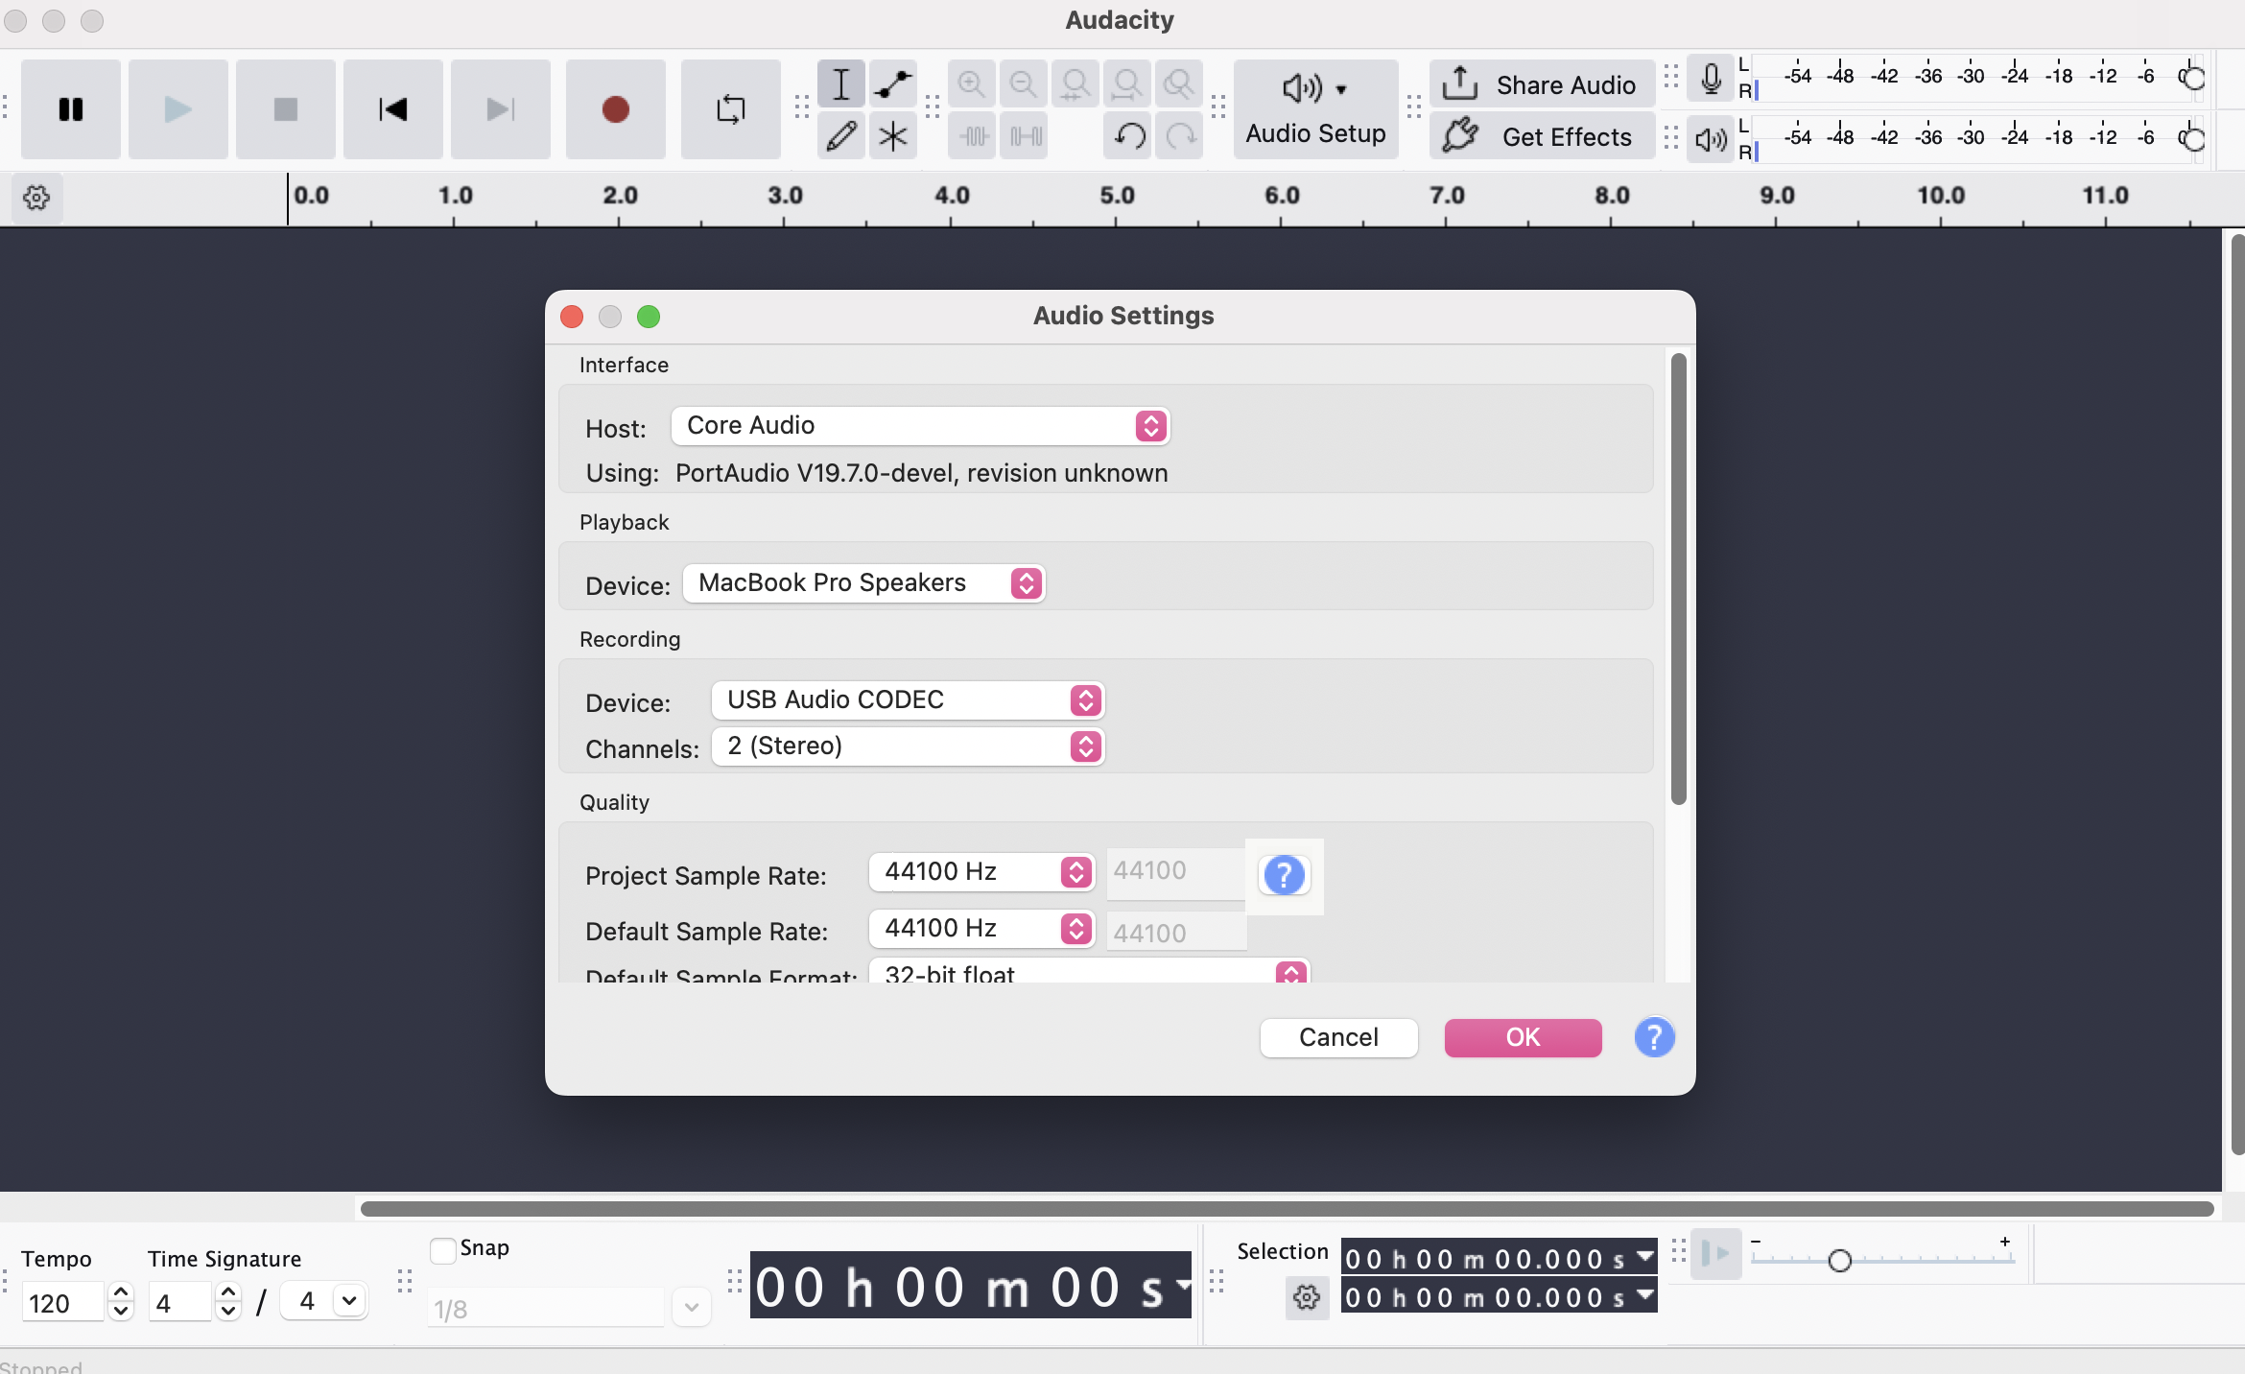The width and height of the screenshot is (2245, 1374).
Task: Click the Tempo value field
Action: (x=61, y=1303)
